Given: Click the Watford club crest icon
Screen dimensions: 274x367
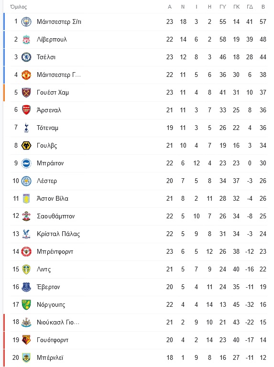Looking at the screenshot, I should click(26, 340).
